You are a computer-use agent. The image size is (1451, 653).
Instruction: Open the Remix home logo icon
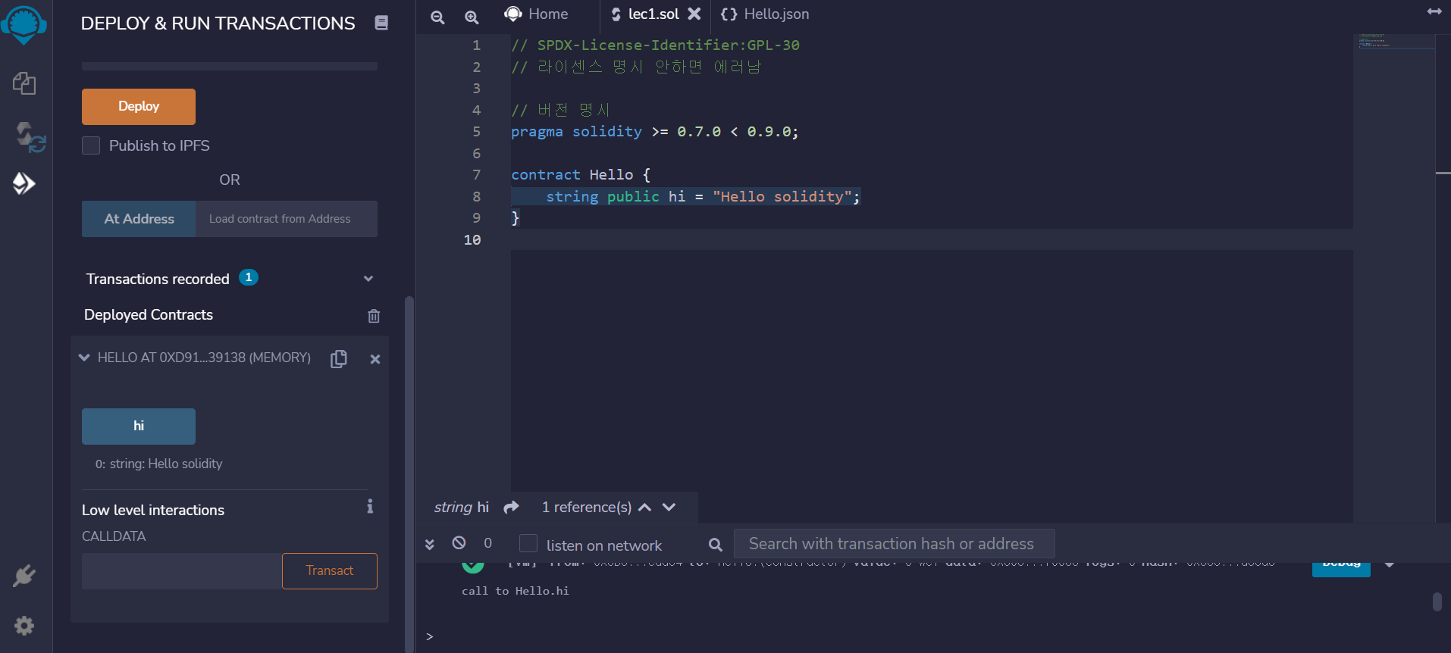coord(24,24)
